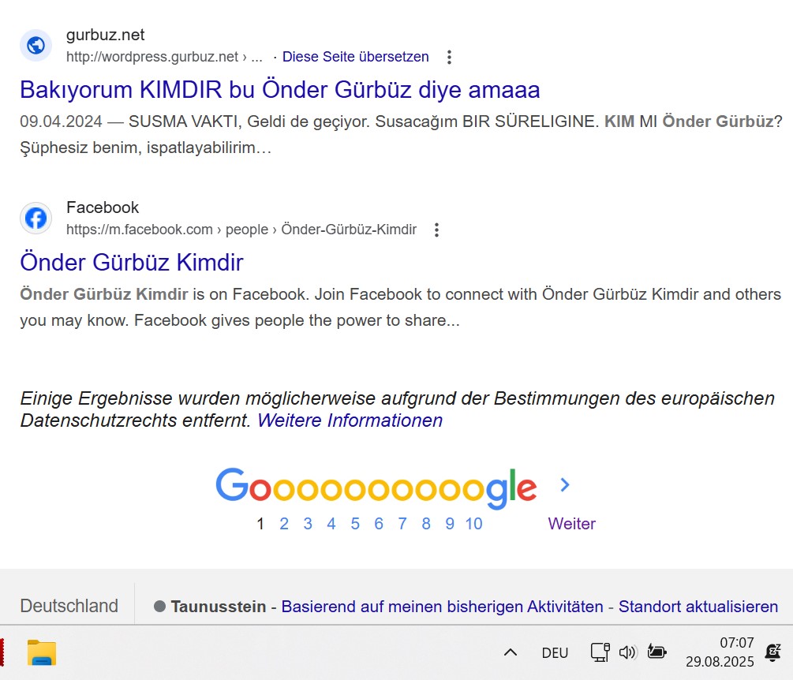Click the battery tray icon
The image size is (793, 680).
pos(657,652)
